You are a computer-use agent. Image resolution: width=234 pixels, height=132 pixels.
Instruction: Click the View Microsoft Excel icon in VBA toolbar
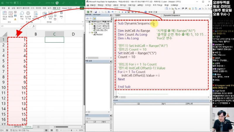(x=88, y=12)
